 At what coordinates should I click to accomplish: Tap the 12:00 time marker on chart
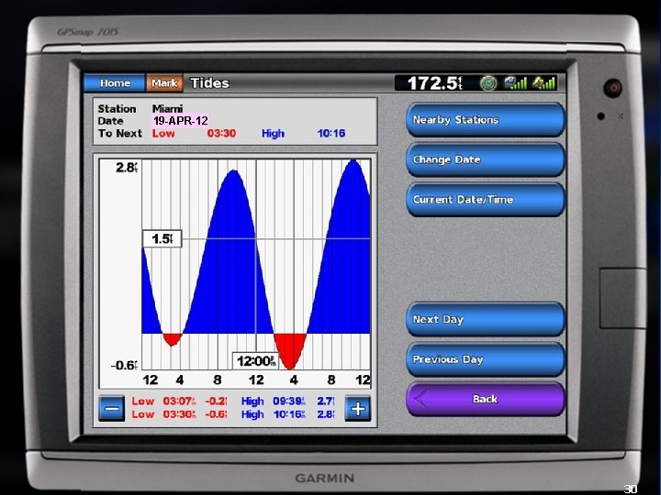pyautogui.click(x=255, y=361)
